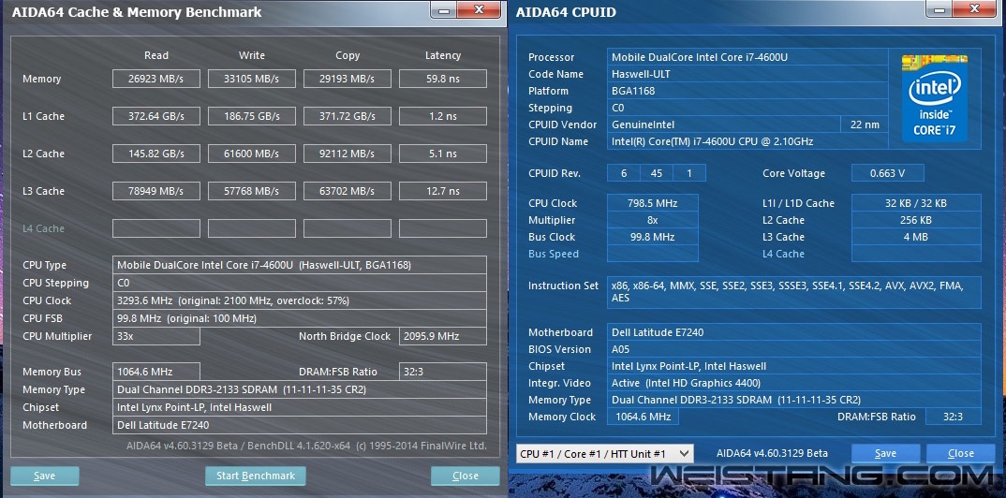Select the Memory Read value 26923 MB/s
Image resolution: width=1006 pixels, height=498 pixels.
click(155, 79)
